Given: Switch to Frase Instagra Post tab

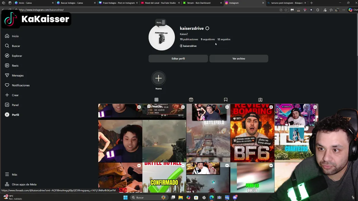Looking at the screenshot, I should click(118, 3).
